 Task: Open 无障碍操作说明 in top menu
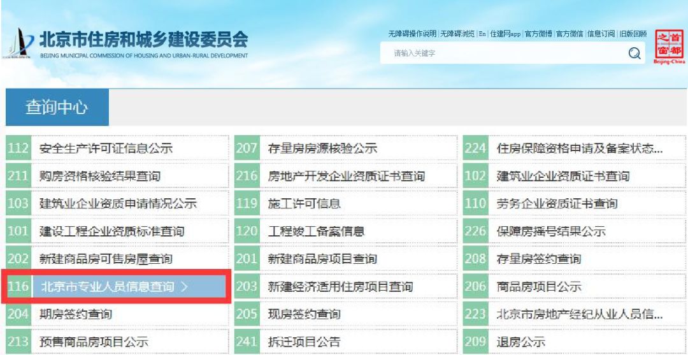(x=412, y=34)
